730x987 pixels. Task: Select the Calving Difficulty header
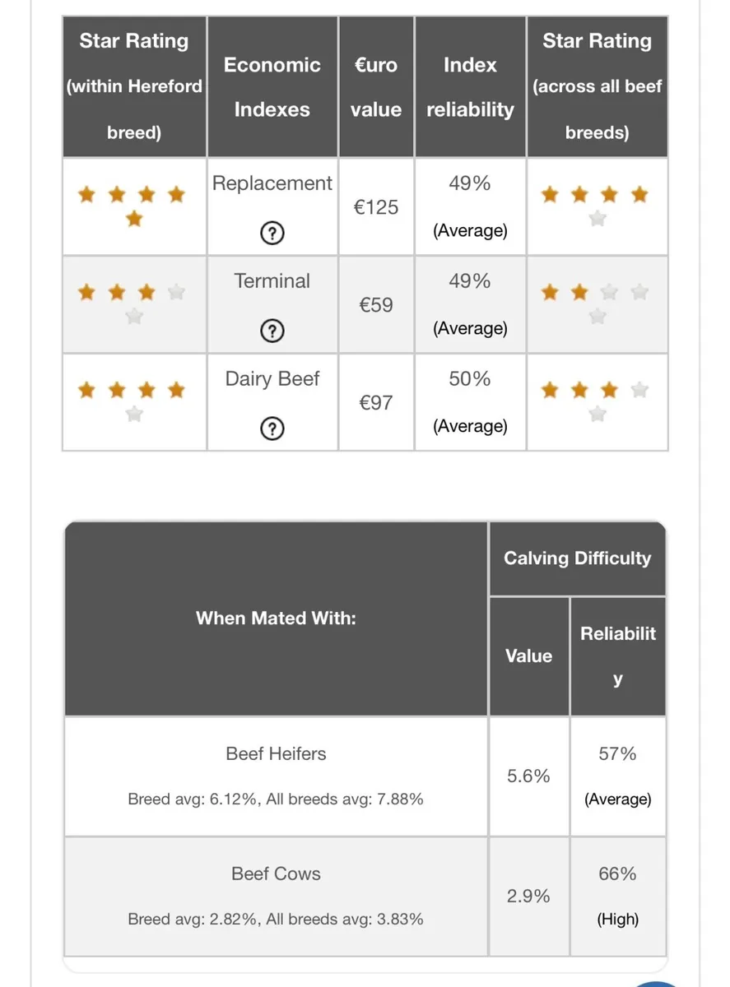577,558
